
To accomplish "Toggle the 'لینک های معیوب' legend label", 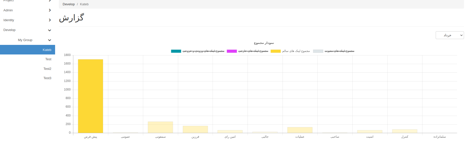I will point(339,51).
